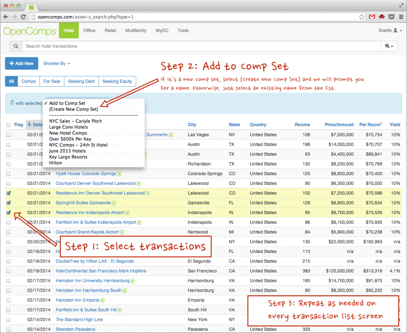Click the Add New button
Viewport: 407px width, 333px height.
tap(21, 63)
